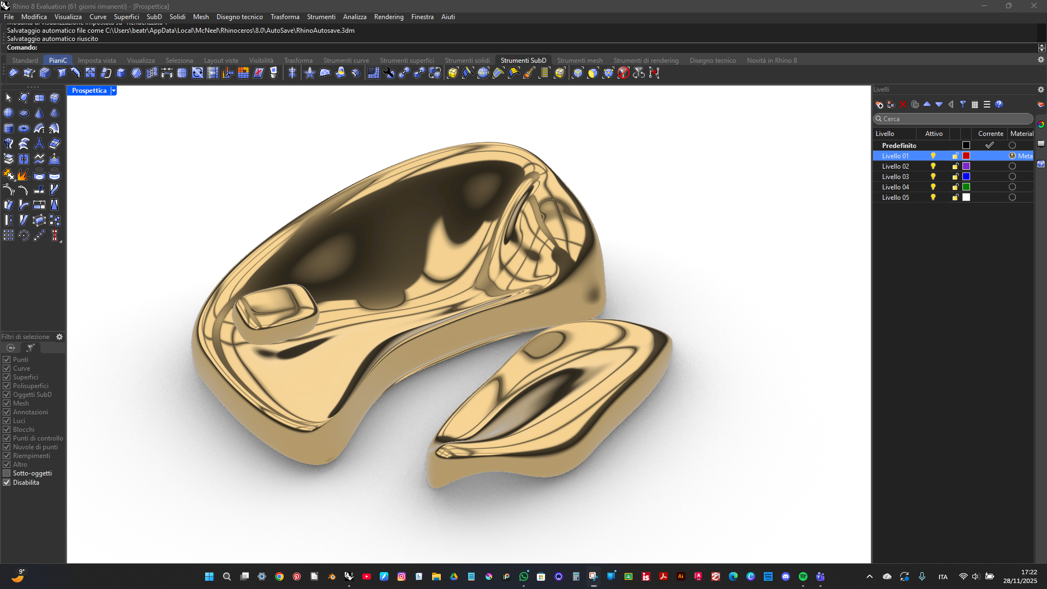Click the layer filter funnel icon
Screen dimensions: 1047x589
[x=963, y=104]
